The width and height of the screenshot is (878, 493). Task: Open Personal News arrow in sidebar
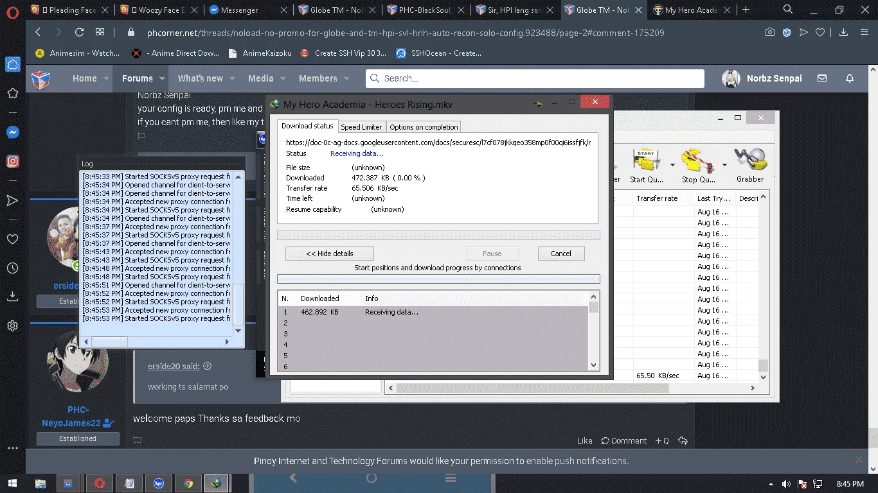(12, 200)
